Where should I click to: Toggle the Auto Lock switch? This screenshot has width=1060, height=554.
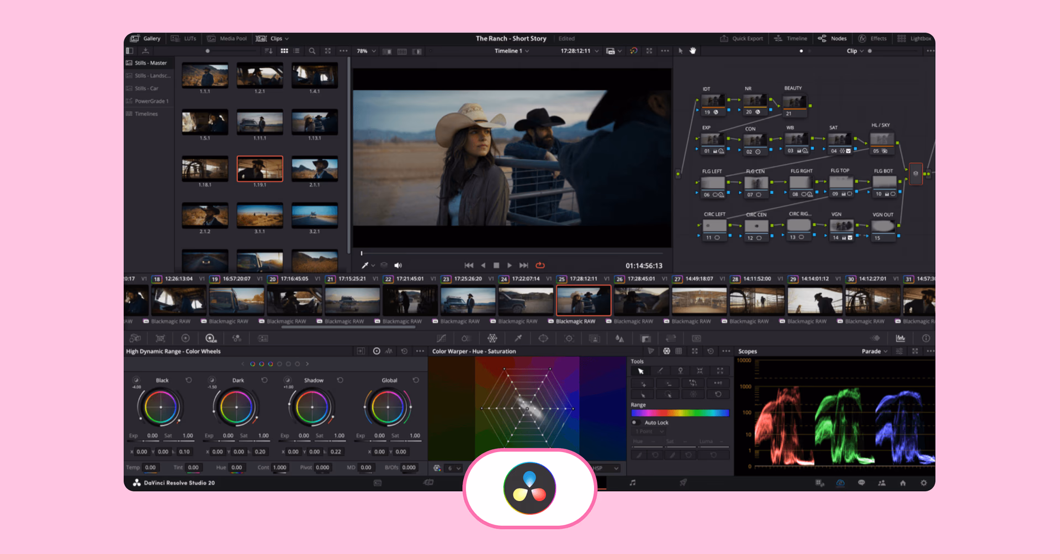tap(635, 423)
